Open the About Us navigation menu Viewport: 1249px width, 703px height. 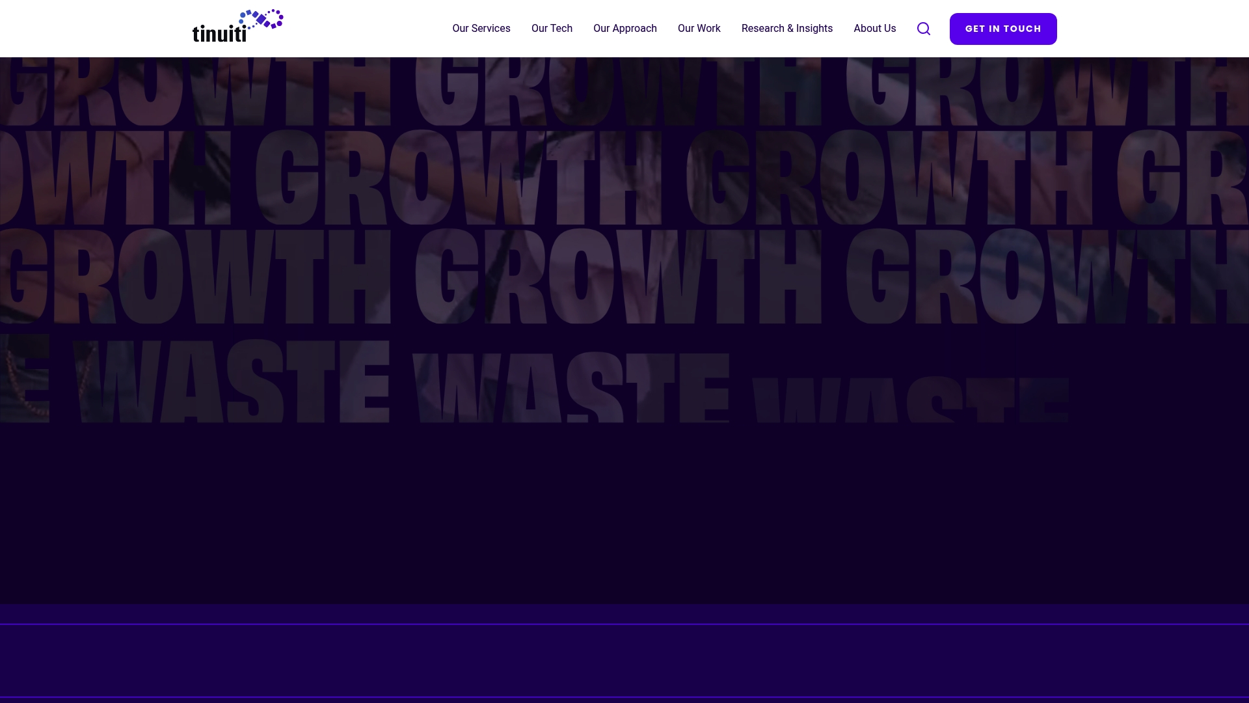pos(874,29)
